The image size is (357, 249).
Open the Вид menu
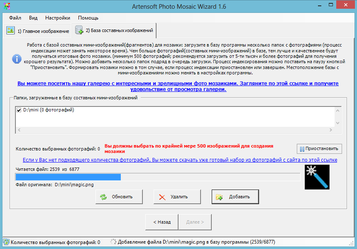[33, 18]
